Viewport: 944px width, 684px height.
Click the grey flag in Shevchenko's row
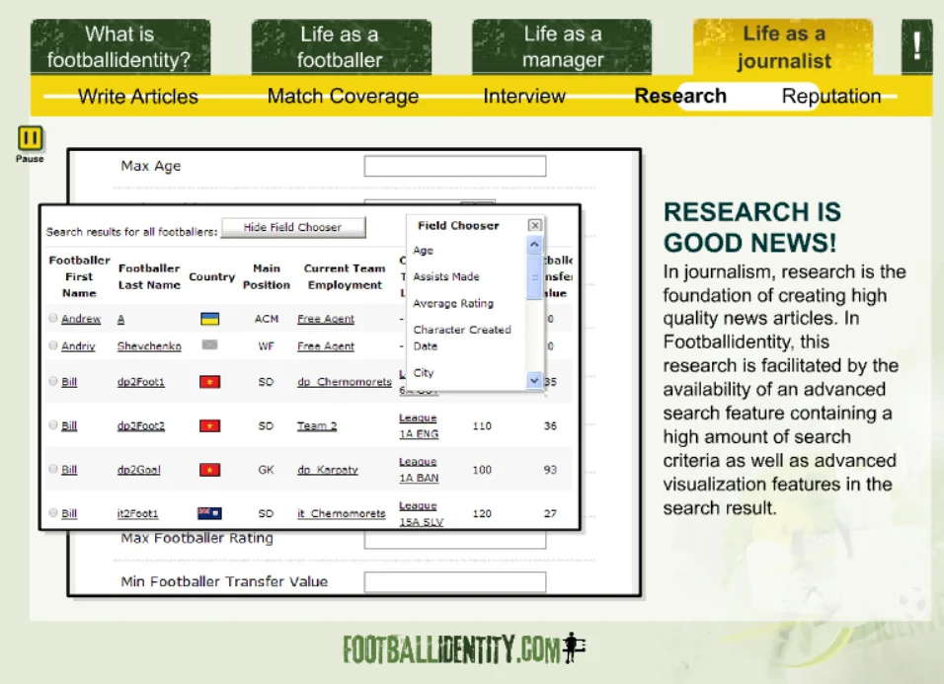pos(209,345)
